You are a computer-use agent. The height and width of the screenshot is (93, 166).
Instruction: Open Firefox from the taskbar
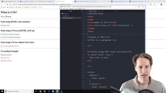45,91
